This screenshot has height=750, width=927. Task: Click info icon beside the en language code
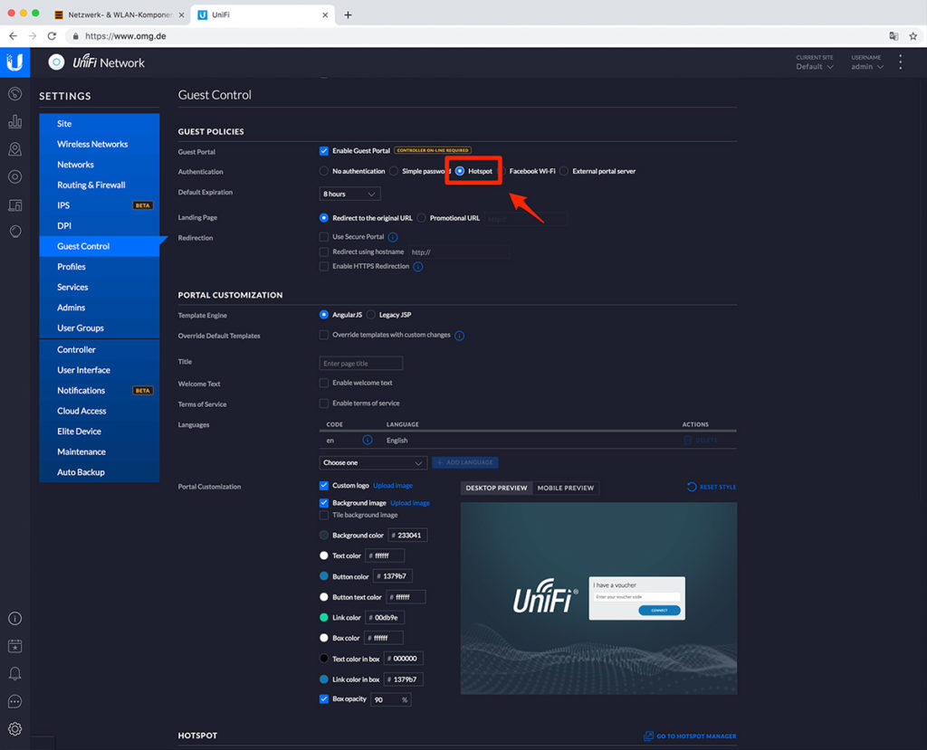[x=368, y=441]
